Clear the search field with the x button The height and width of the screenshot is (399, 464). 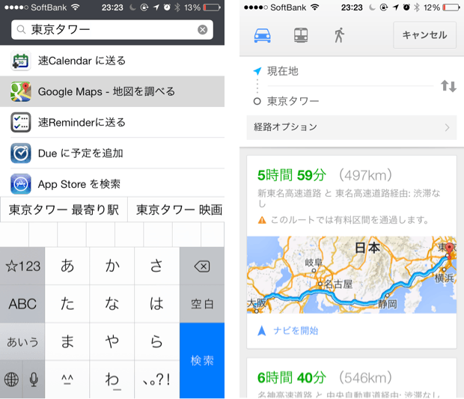pos(202,30)
